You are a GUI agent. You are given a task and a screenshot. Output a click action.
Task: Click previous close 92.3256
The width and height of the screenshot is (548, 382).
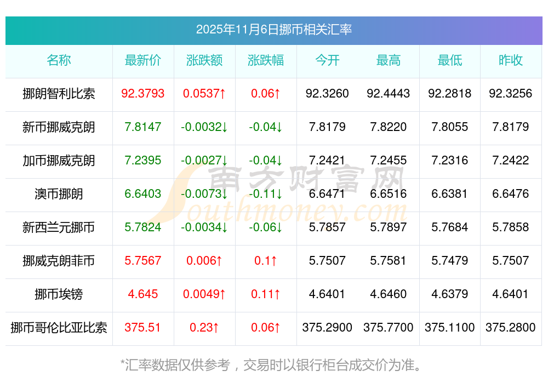(511, 94)
